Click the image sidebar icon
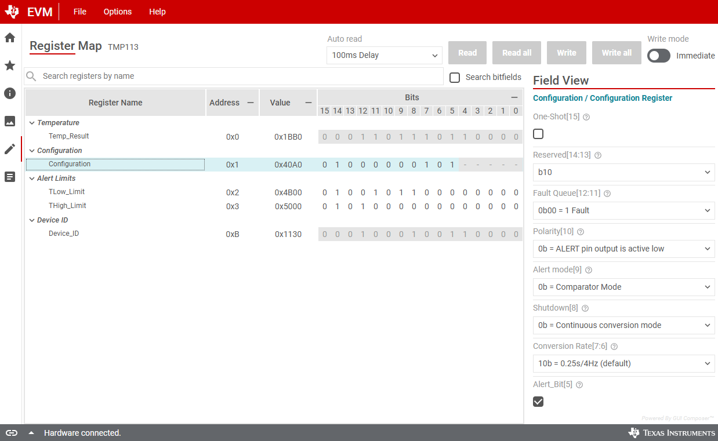The height and width of the screenshot is (441, 718). click(x=10, y=121)
